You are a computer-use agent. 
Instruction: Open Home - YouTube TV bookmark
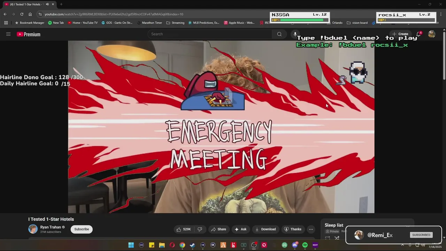coord(83,23)
